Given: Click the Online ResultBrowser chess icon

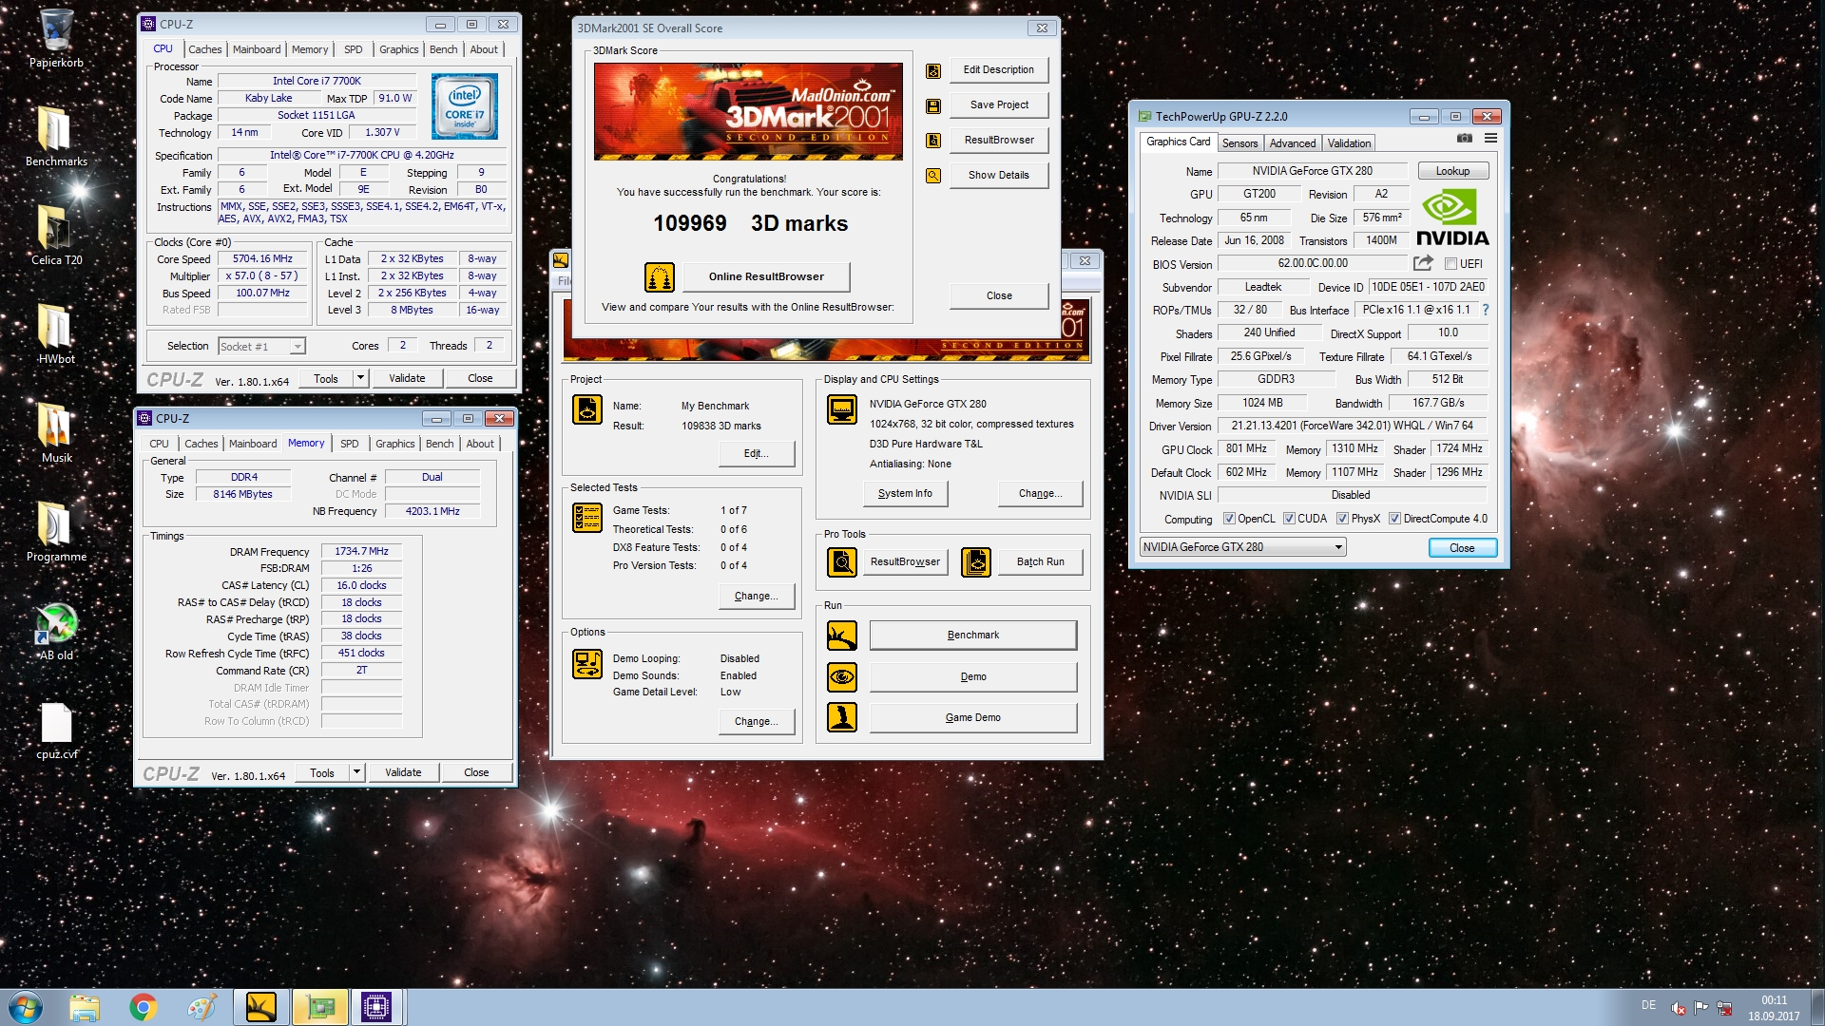Looking at the screenshot, I should (x=660, y=276).
